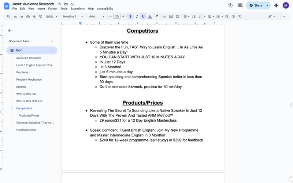This screenshot has height=183, width=293.
Task: Star the Janet: Audience Research document
Action: (59, 4)
